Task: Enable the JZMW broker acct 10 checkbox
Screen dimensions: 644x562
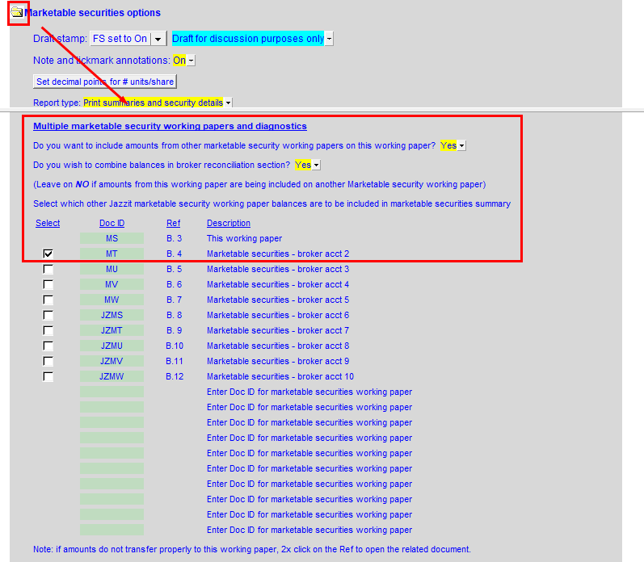Action: (x=48, y=376)
